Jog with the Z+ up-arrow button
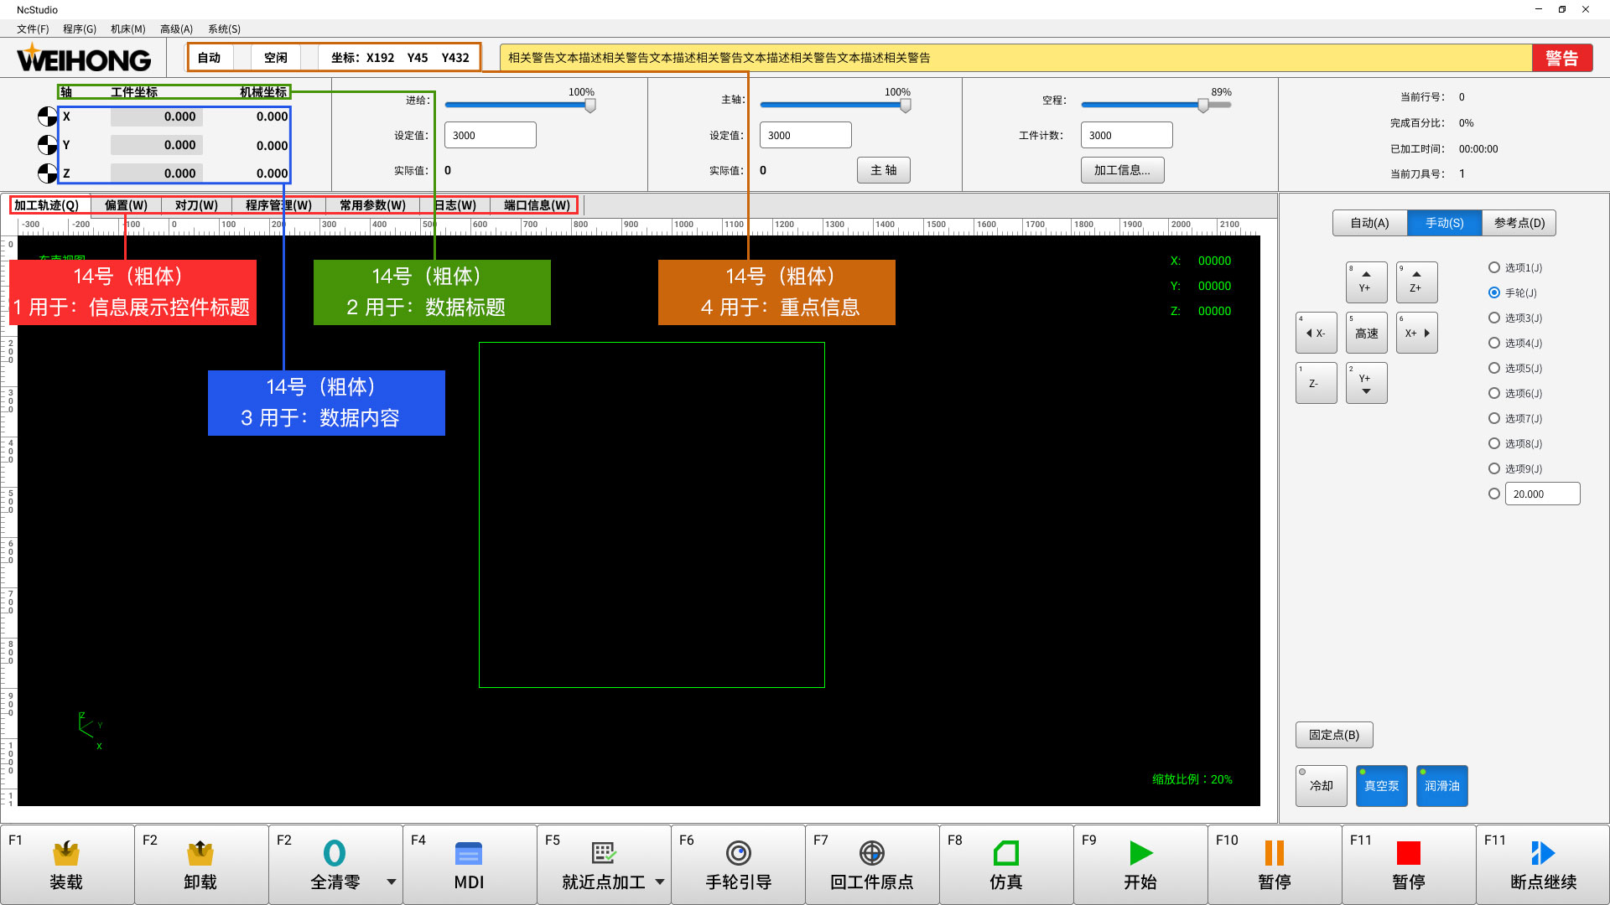This screenshot has width=1610, height=905. (x=1416, y=282)
